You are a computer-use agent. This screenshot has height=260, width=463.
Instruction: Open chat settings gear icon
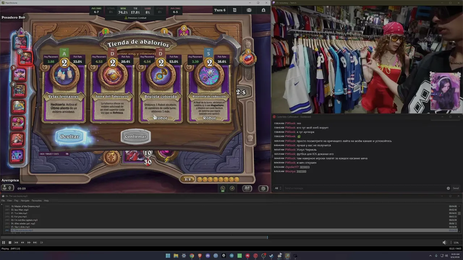448,188
